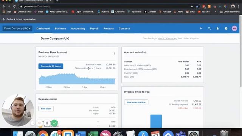Open Microsoft Word from the dock

[x=81, y=133]
